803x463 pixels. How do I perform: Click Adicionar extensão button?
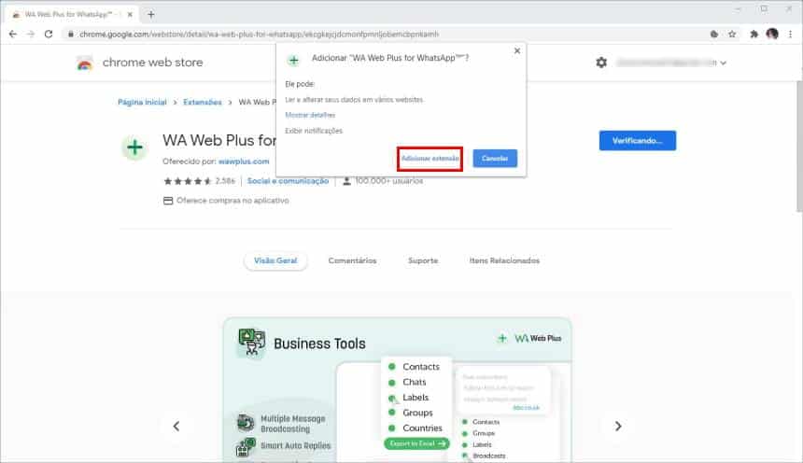point(430,159)
